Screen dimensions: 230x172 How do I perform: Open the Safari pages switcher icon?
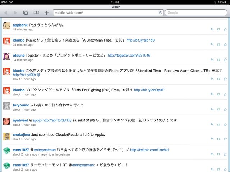tap(26, 13)
